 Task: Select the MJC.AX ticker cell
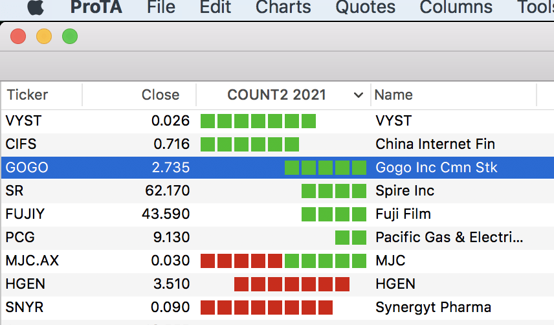tap(32, 261)
